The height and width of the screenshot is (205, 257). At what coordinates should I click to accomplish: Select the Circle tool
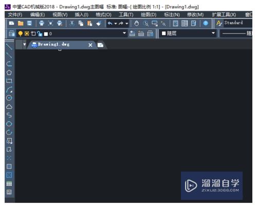[9, 98]
